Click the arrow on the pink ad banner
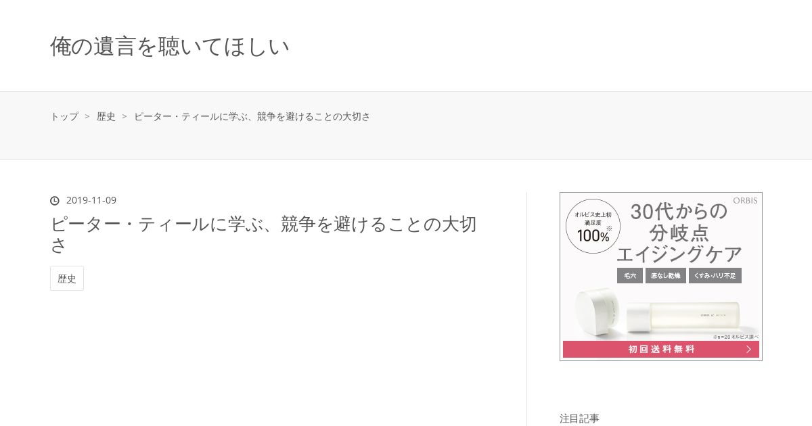This screenshot has width=812, height=426. click(x=748, y=349)
